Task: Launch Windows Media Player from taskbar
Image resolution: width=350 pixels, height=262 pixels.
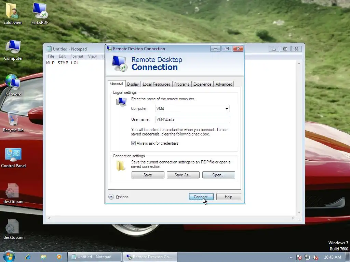Action: [x=59, y=257]
